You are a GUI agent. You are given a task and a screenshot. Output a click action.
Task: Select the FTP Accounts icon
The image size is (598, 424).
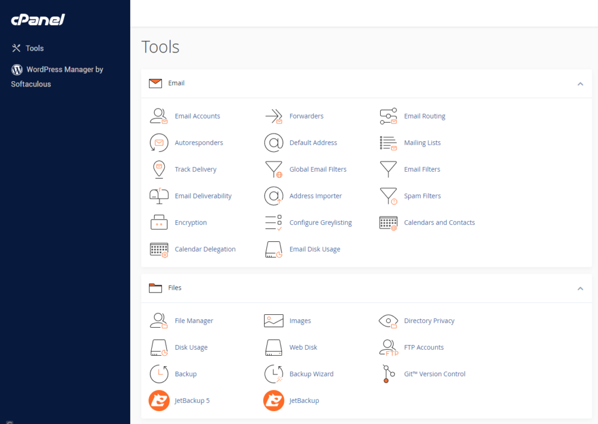(388, 347)
